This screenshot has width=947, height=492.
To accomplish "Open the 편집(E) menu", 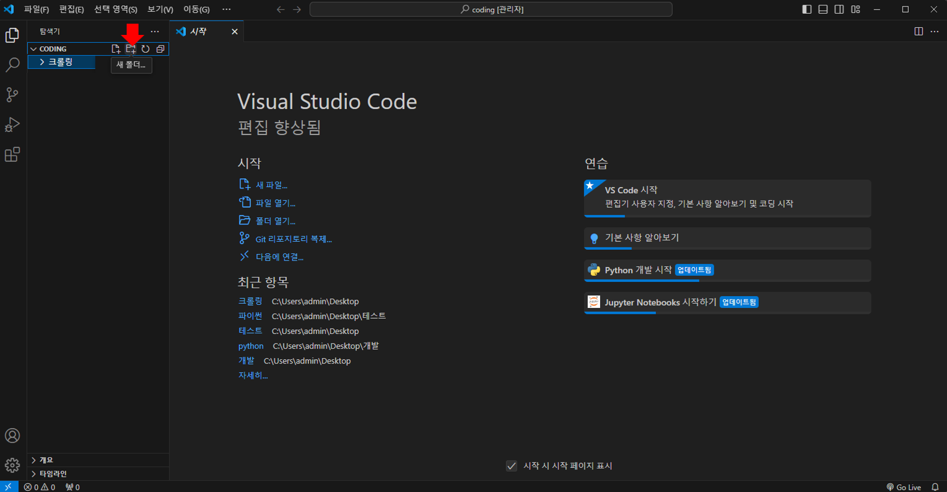I will click(x=72, y=9).
